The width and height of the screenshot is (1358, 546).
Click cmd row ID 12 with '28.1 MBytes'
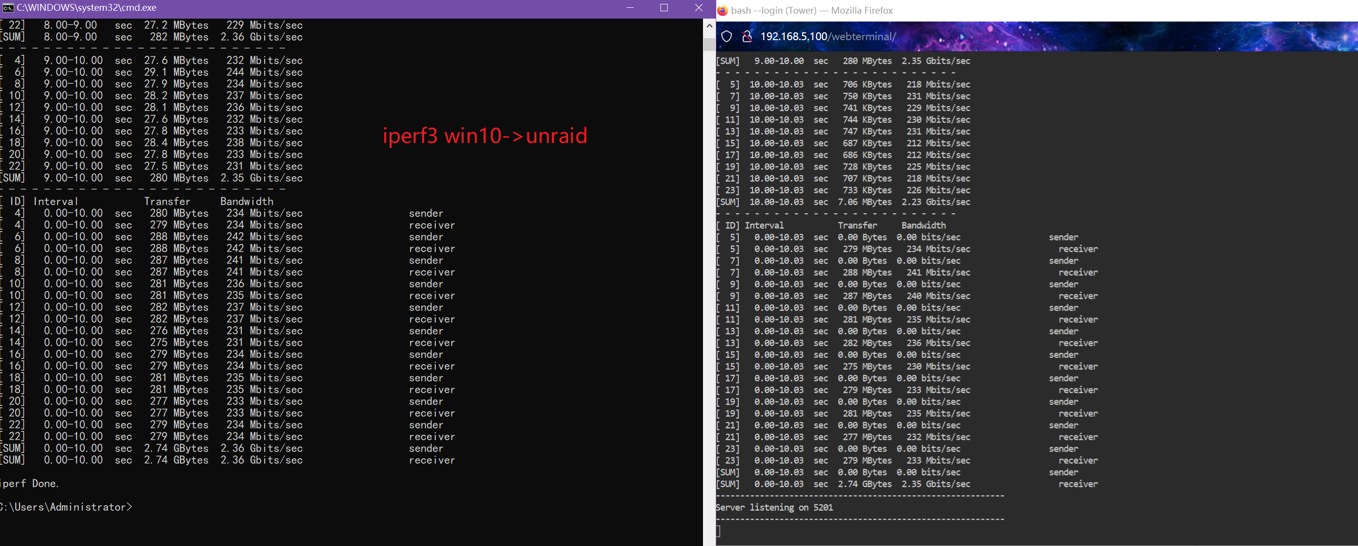point(151,107)
